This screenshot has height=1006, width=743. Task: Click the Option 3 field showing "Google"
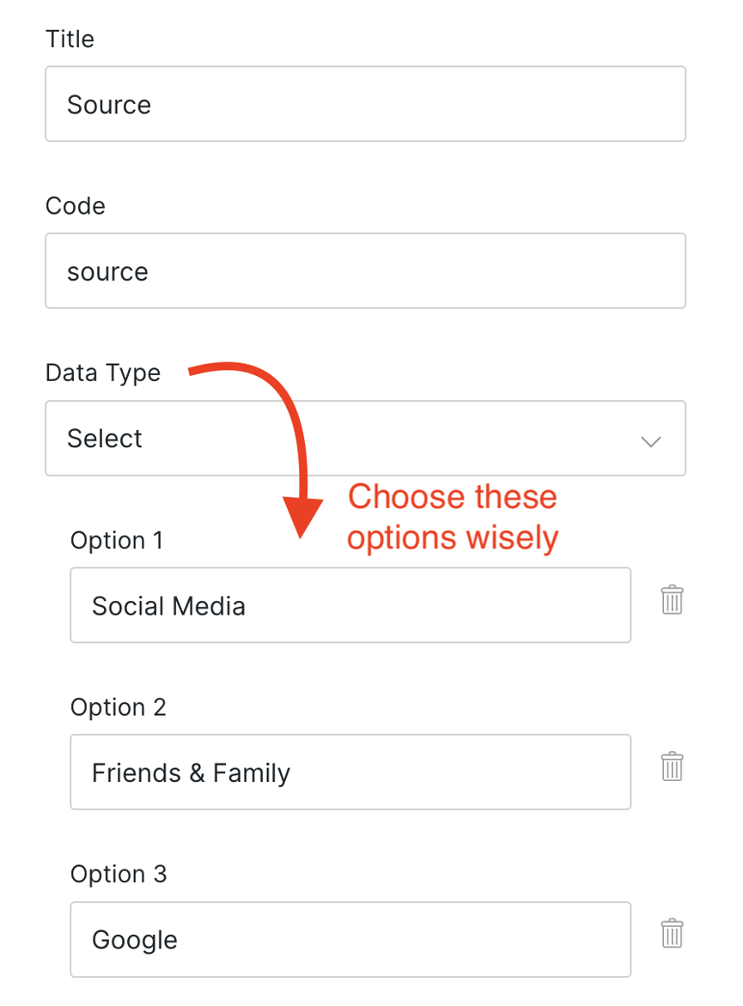(x=350, y=939)
